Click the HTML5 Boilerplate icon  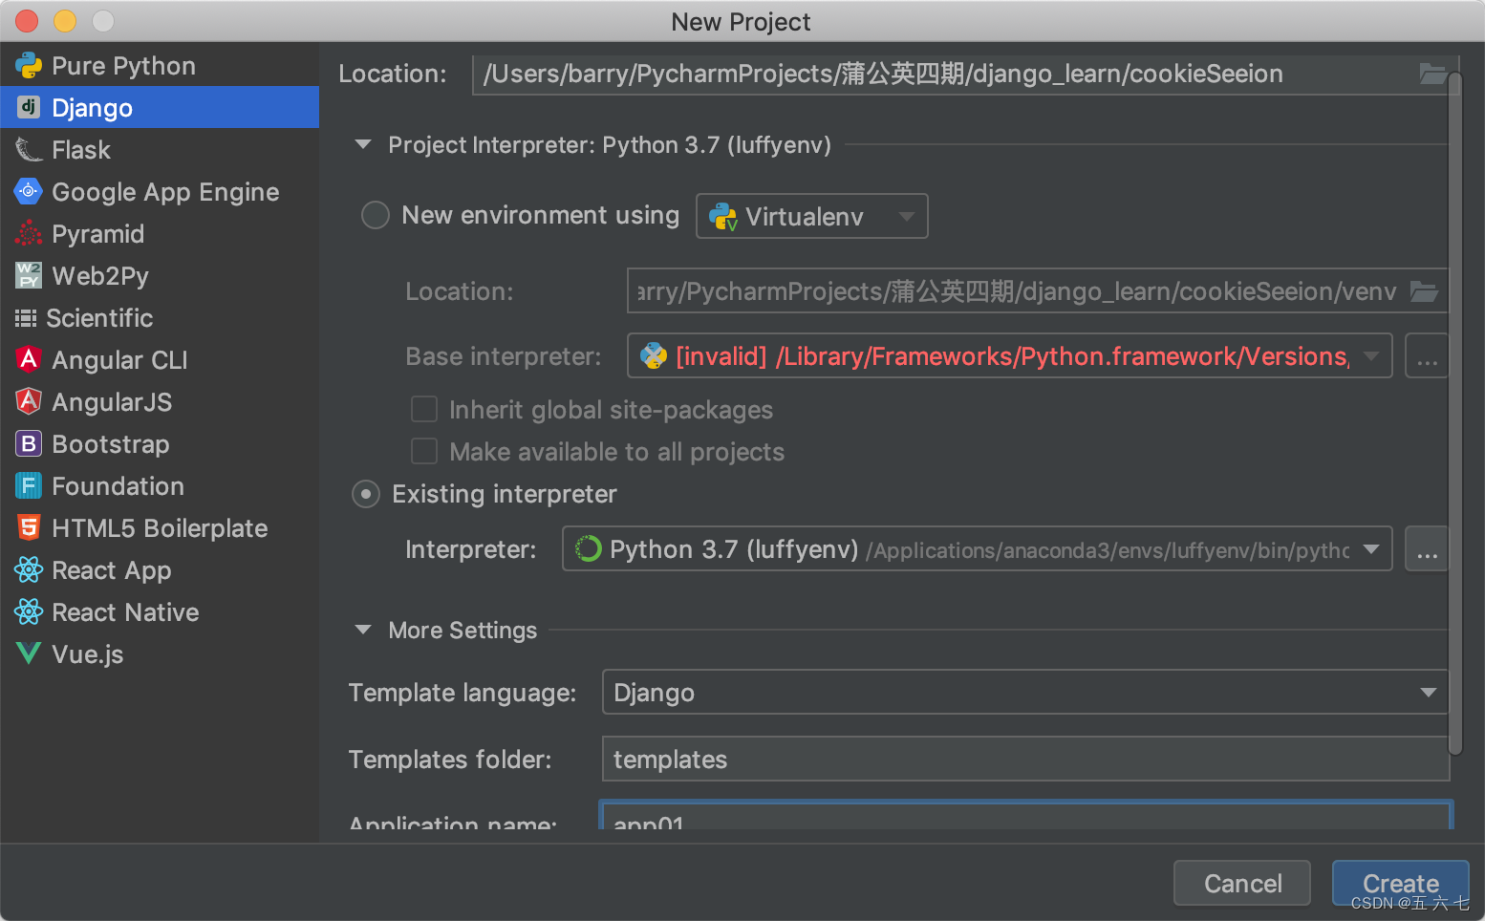pyautogui.click(x=29, y=527)
